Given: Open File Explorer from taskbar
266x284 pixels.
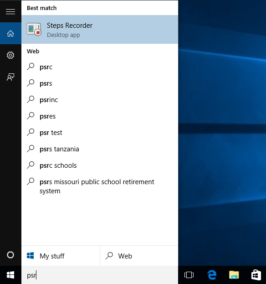Looking at the screenshot, I should tap(234, 275).
